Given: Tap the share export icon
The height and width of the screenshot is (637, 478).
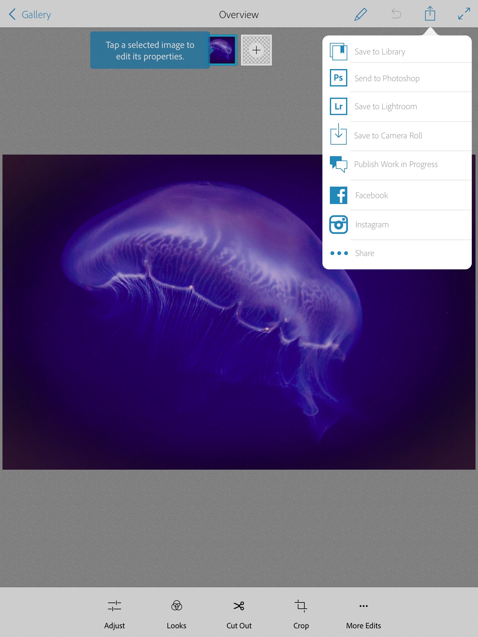Looking at the screenshot, I should click(x=430, y=14).
